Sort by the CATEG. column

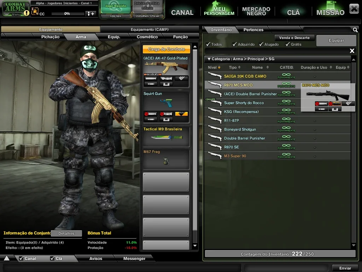[286, 67]
